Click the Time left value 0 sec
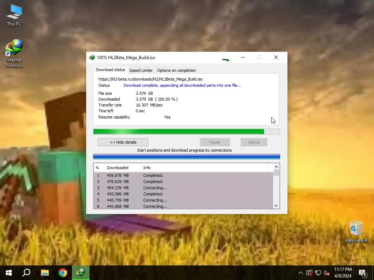 pyautogui.click(x=140, y=111)
